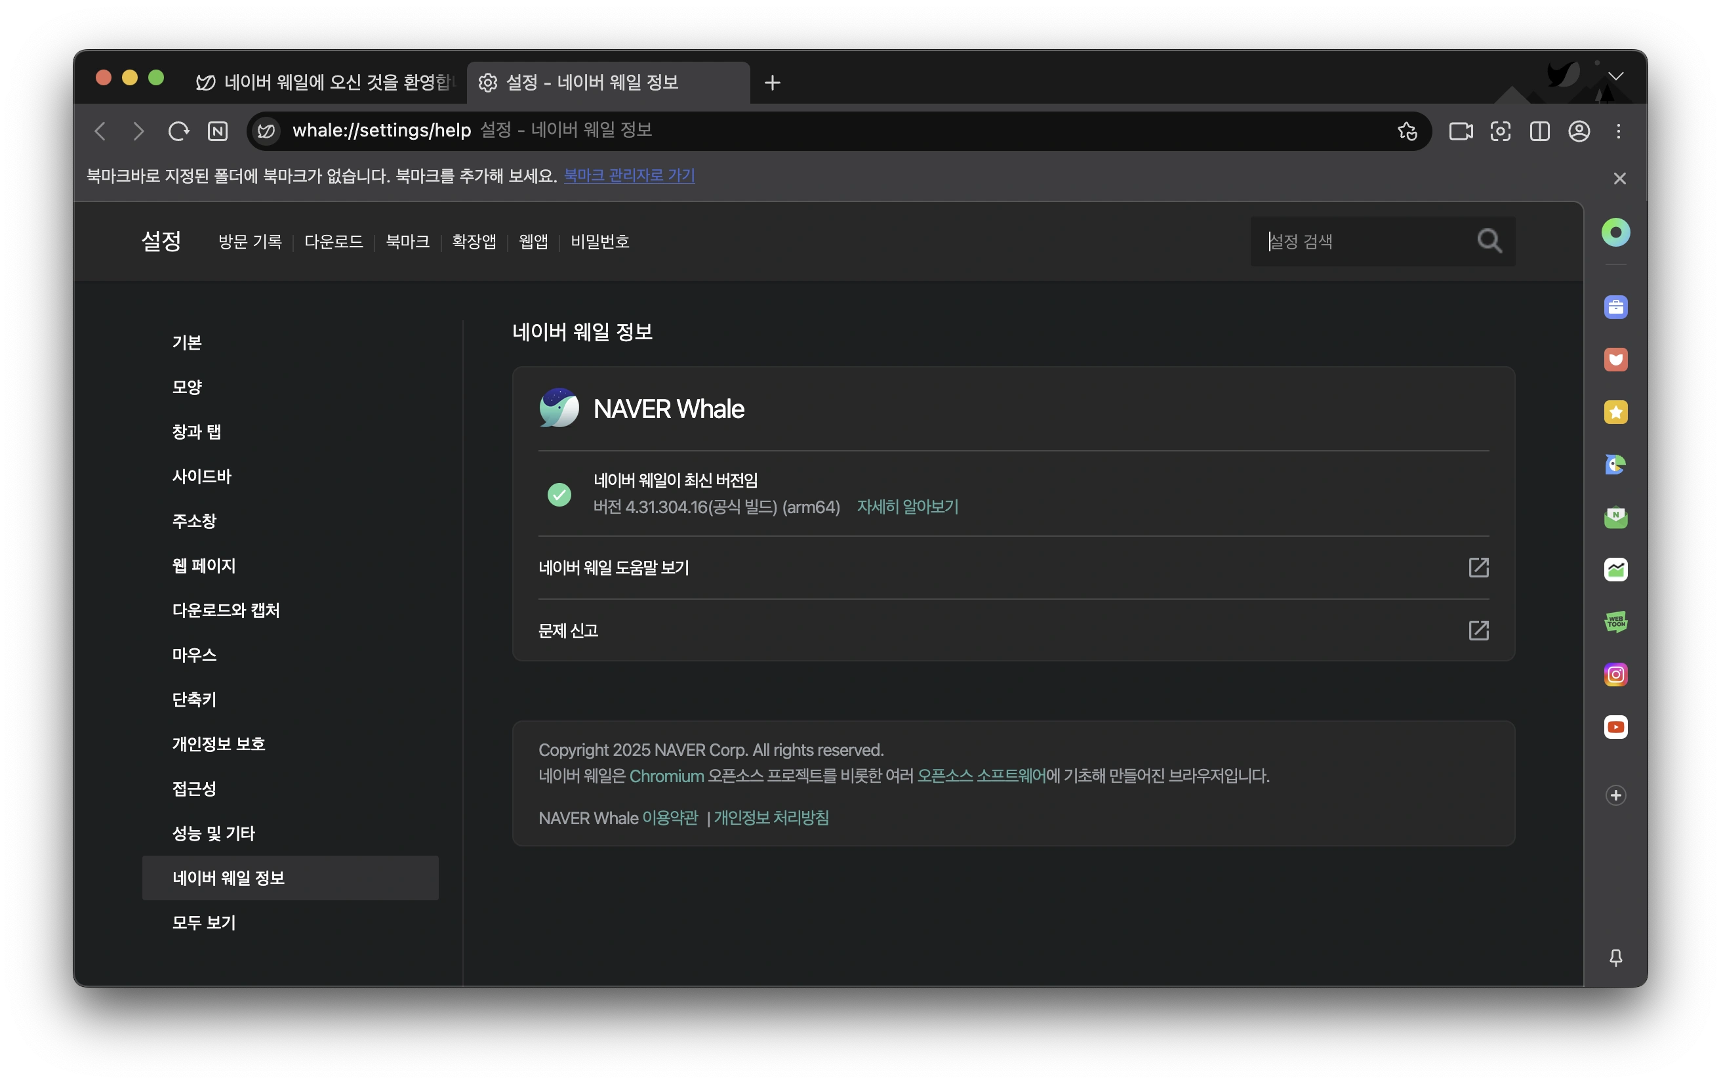Select 개인정보 보호 in settings sidebar

(x=290, y=743)
